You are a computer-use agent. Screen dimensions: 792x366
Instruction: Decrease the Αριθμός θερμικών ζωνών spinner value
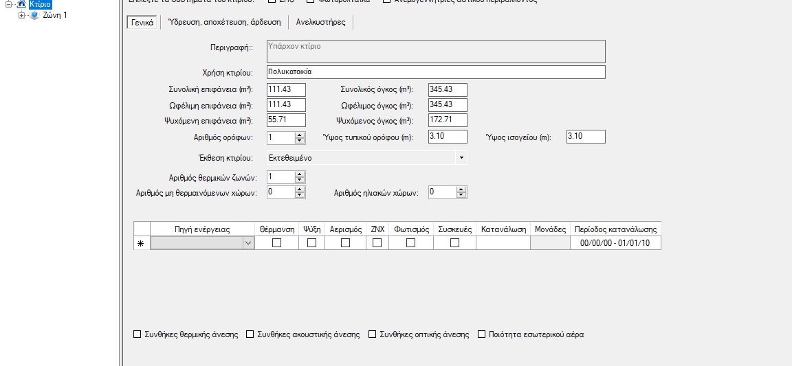[x=299, y=180]
